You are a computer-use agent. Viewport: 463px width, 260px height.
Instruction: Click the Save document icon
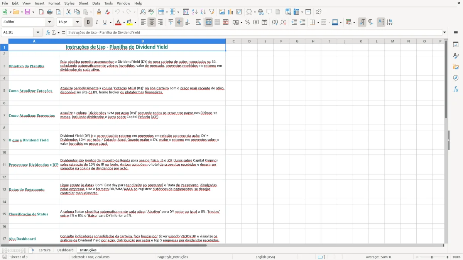click(27, 12)
